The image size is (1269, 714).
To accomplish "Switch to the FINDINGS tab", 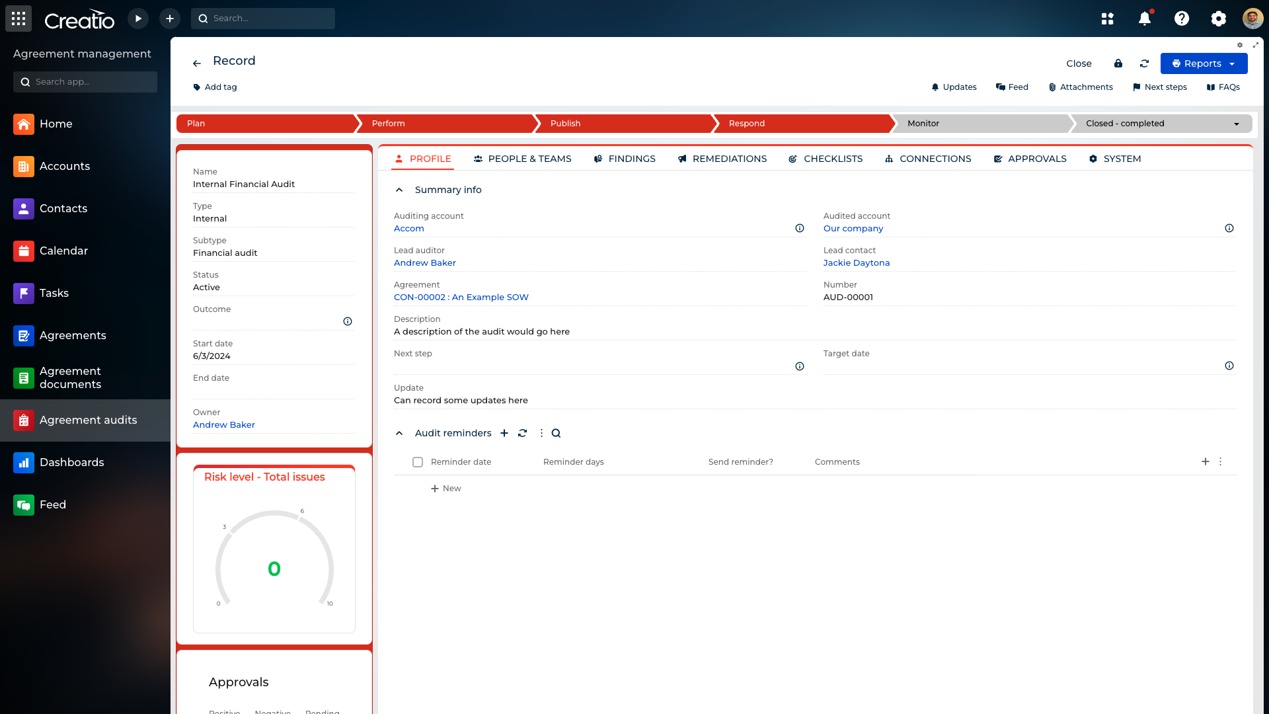I will pos(625,159).
